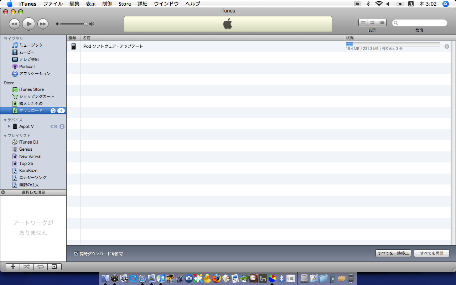456x285 pixels.
Task: Click the spinning download activity icon
Action: click(x=53, y=111)
